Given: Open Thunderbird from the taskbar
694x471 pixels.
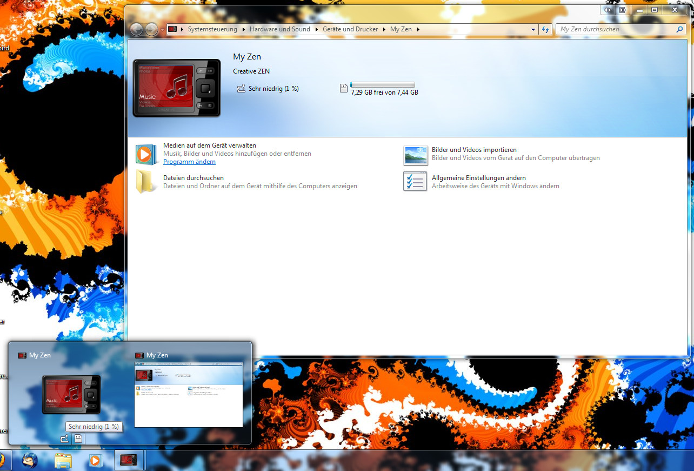Looking at the screenshot, I should click(x=30, y=460).
